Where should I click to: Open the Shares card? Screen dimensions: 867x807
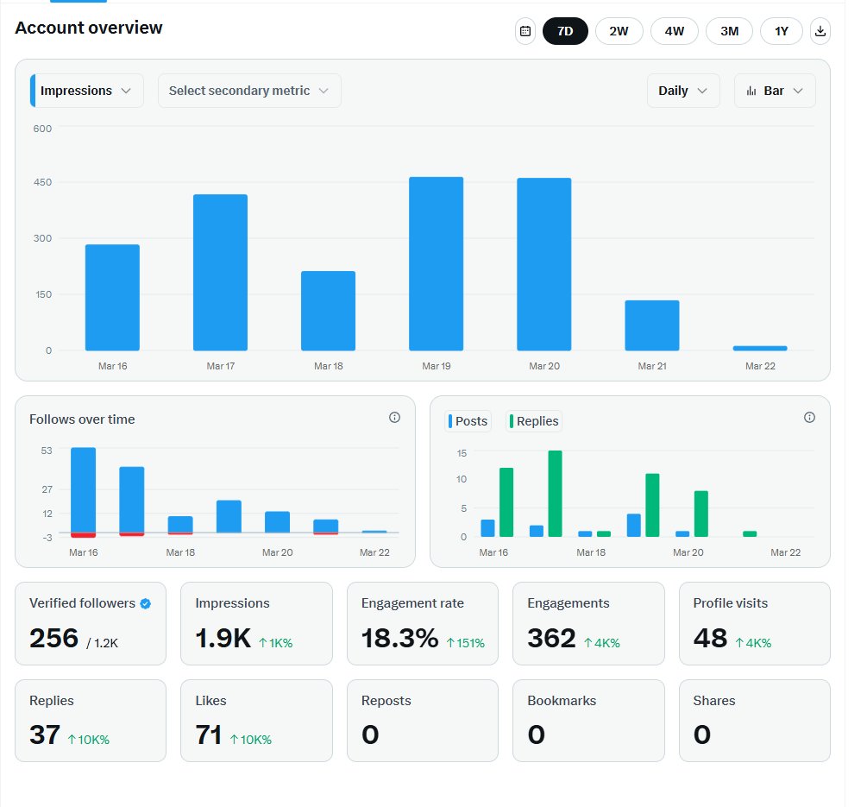point(755,721)
